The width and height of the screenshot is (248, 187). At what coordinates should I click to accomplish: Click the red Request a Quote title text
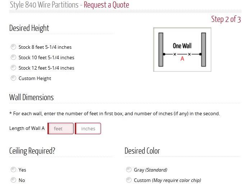click(x=106, y=5)
